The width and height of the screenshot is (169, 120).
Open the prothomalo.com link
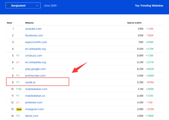tap(35, 76)
